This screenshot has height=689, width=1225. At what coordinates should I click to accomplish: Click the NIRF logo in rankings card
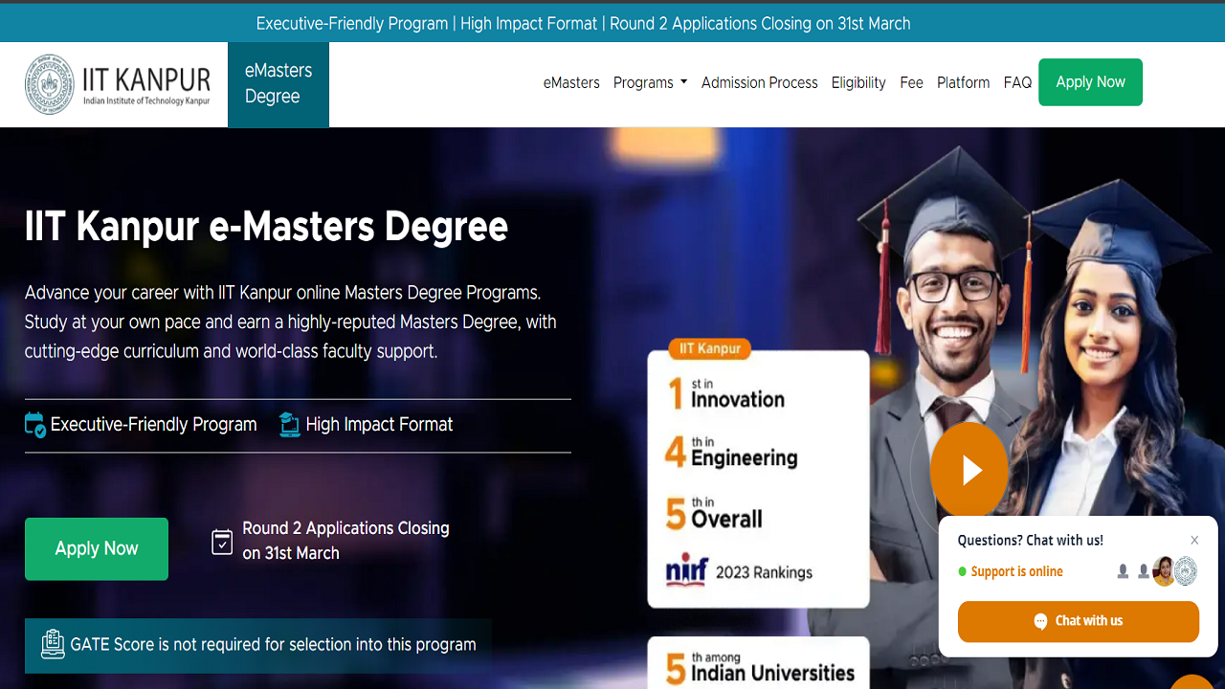687,571
